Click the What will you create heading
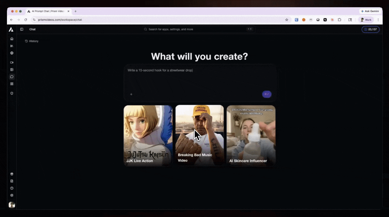389x217 pixels. click(x=199, y=56)
